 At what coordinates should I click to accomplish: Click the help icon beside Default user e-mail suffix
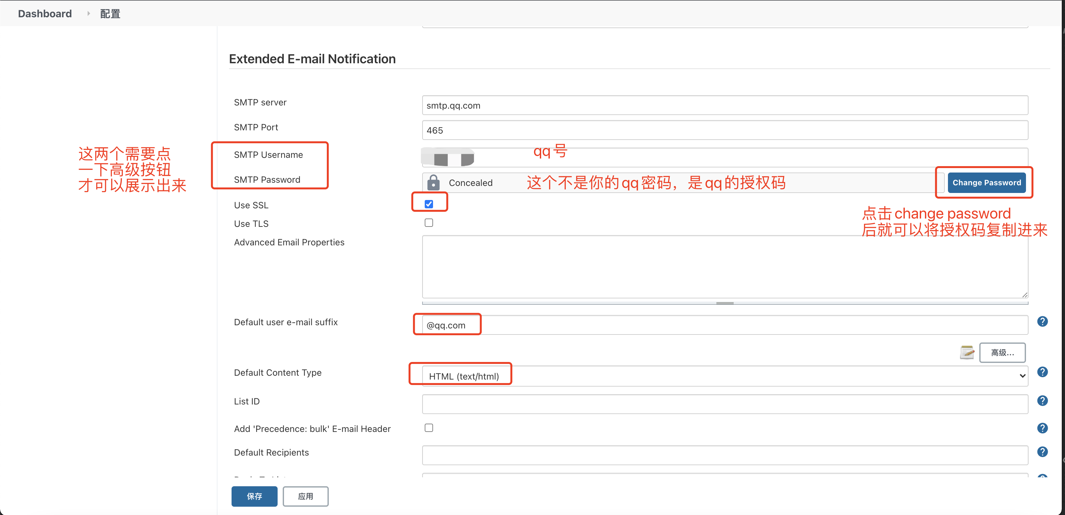(1043, 322)
